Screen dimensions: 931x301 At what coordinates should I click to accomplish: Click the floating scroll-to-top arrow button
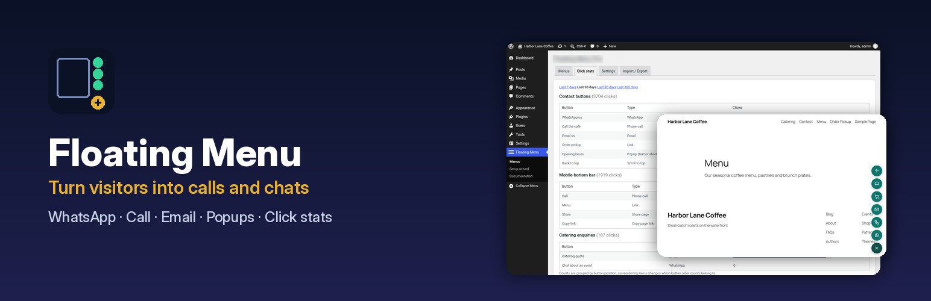click(877, 171)
